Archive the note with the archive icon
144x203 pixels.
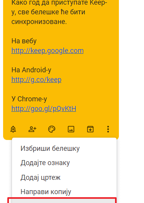coord(90,129)
